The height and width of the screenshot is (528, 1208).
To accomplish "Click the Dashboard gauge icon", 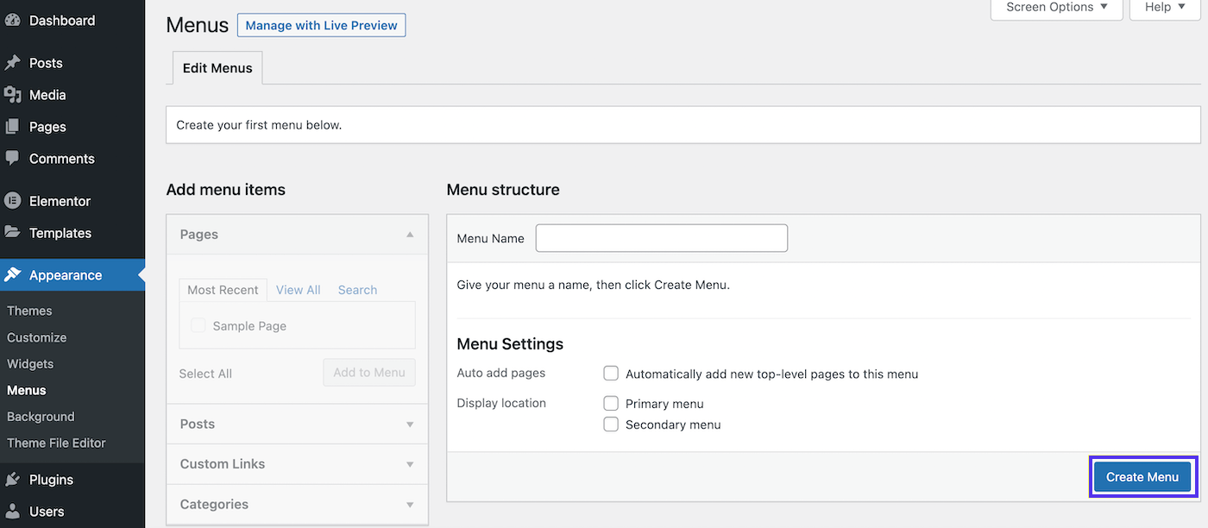I will click(x=12, y=21).
